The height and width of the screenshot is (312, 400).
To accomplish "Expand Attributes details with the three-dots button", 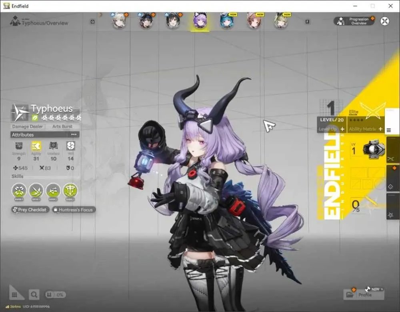I will coord(74,134).
